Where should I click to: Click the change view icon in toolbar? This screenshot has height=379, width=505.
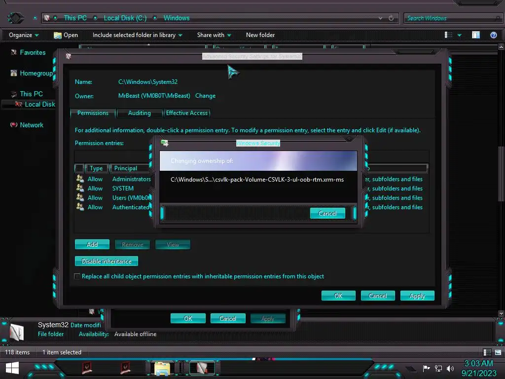(448, 35)
